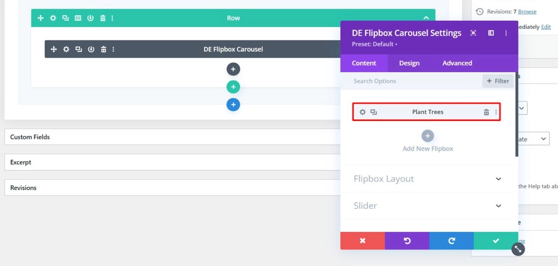Expand settings modal to fullscreen icon
Viewport: 558px width, 266px height.
click(x=473, y=33)
